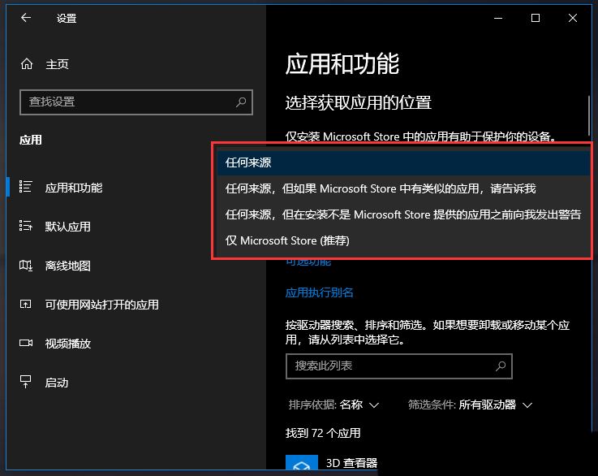Expand the 筛选条件: 所有驱动器 dropdown

pyautogui.click(x=470, y=405)
